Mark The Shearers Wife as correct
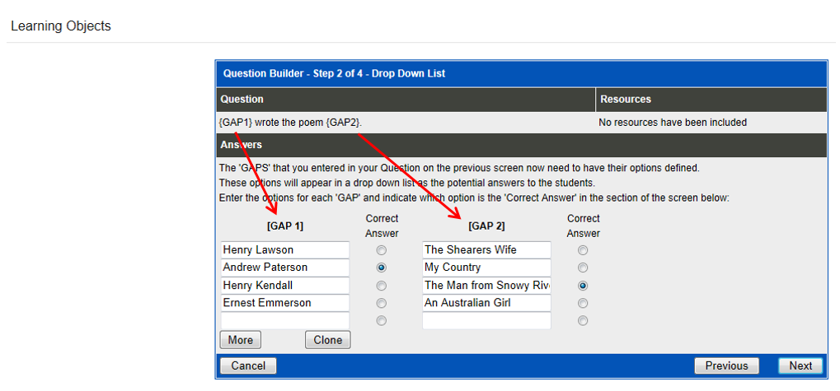This screenshot has height=391, width=840. pos(583,250)
